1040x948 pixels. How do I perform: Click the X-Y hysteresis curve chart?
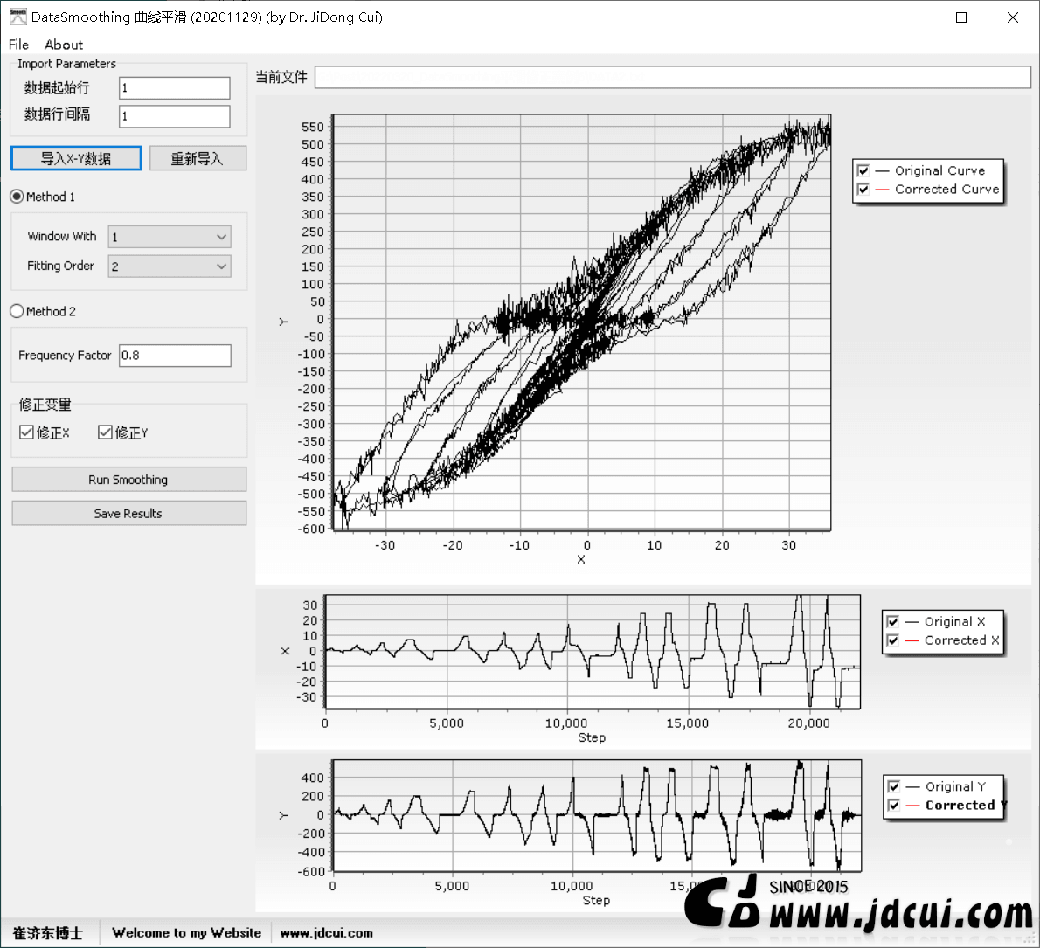(582, 322)
